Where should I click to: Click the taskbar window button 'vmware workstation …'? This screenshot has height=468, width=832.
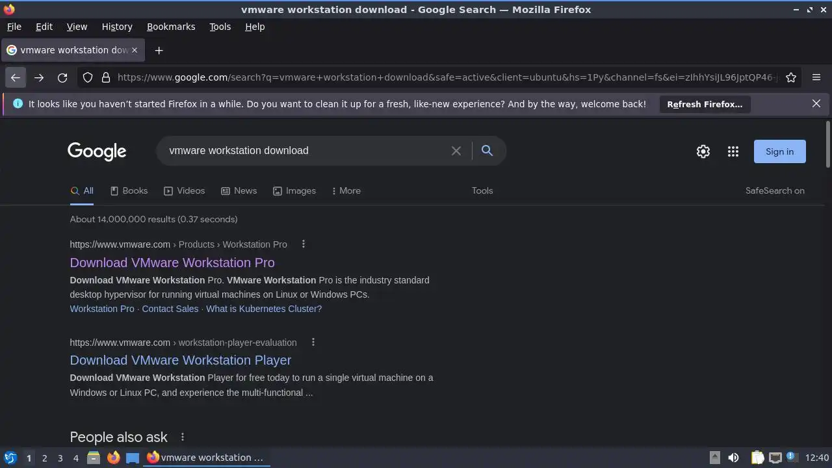[206, 458]
